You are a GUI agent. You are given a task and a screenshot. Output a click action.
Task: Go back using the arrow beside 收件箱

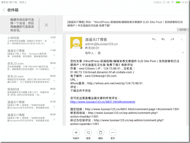click(4, 10)
